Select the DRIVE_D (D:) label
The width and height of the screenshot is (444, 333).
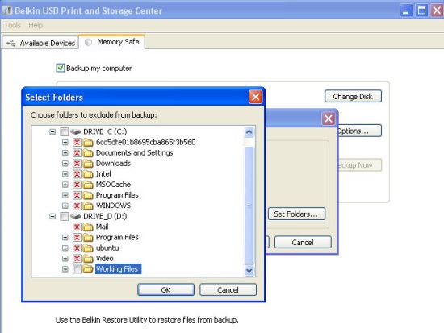105,216
